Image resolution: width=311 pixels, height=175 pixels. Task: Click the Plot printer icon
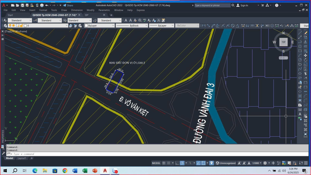[42, 5]
